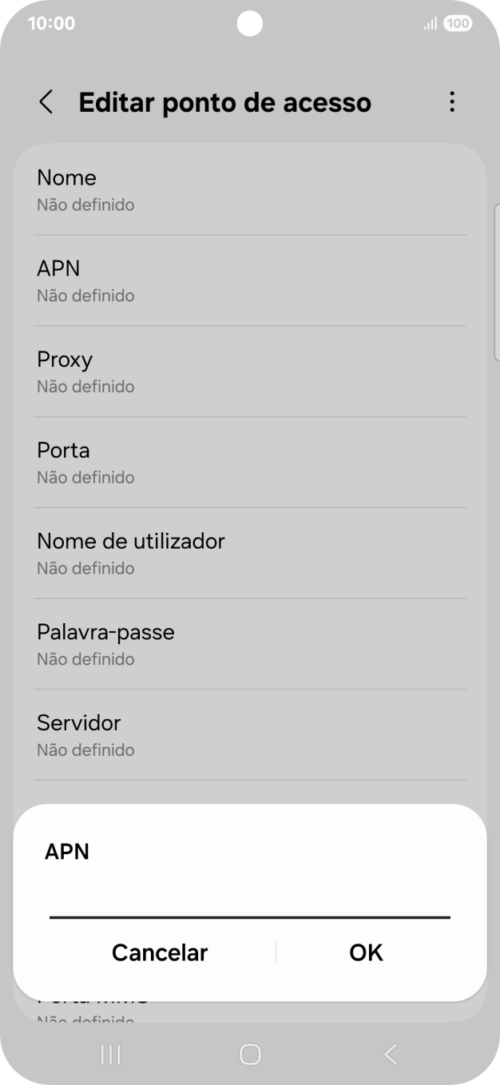
Task: Tap the back arrow in the header
Action: pos(46,102)
